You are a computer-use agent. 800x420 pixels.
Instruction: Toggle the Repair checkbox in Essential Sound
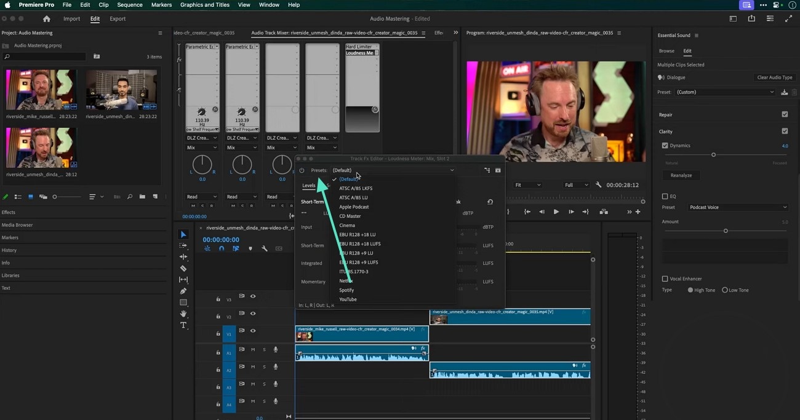pyautogui.click(x=785, y=114)
